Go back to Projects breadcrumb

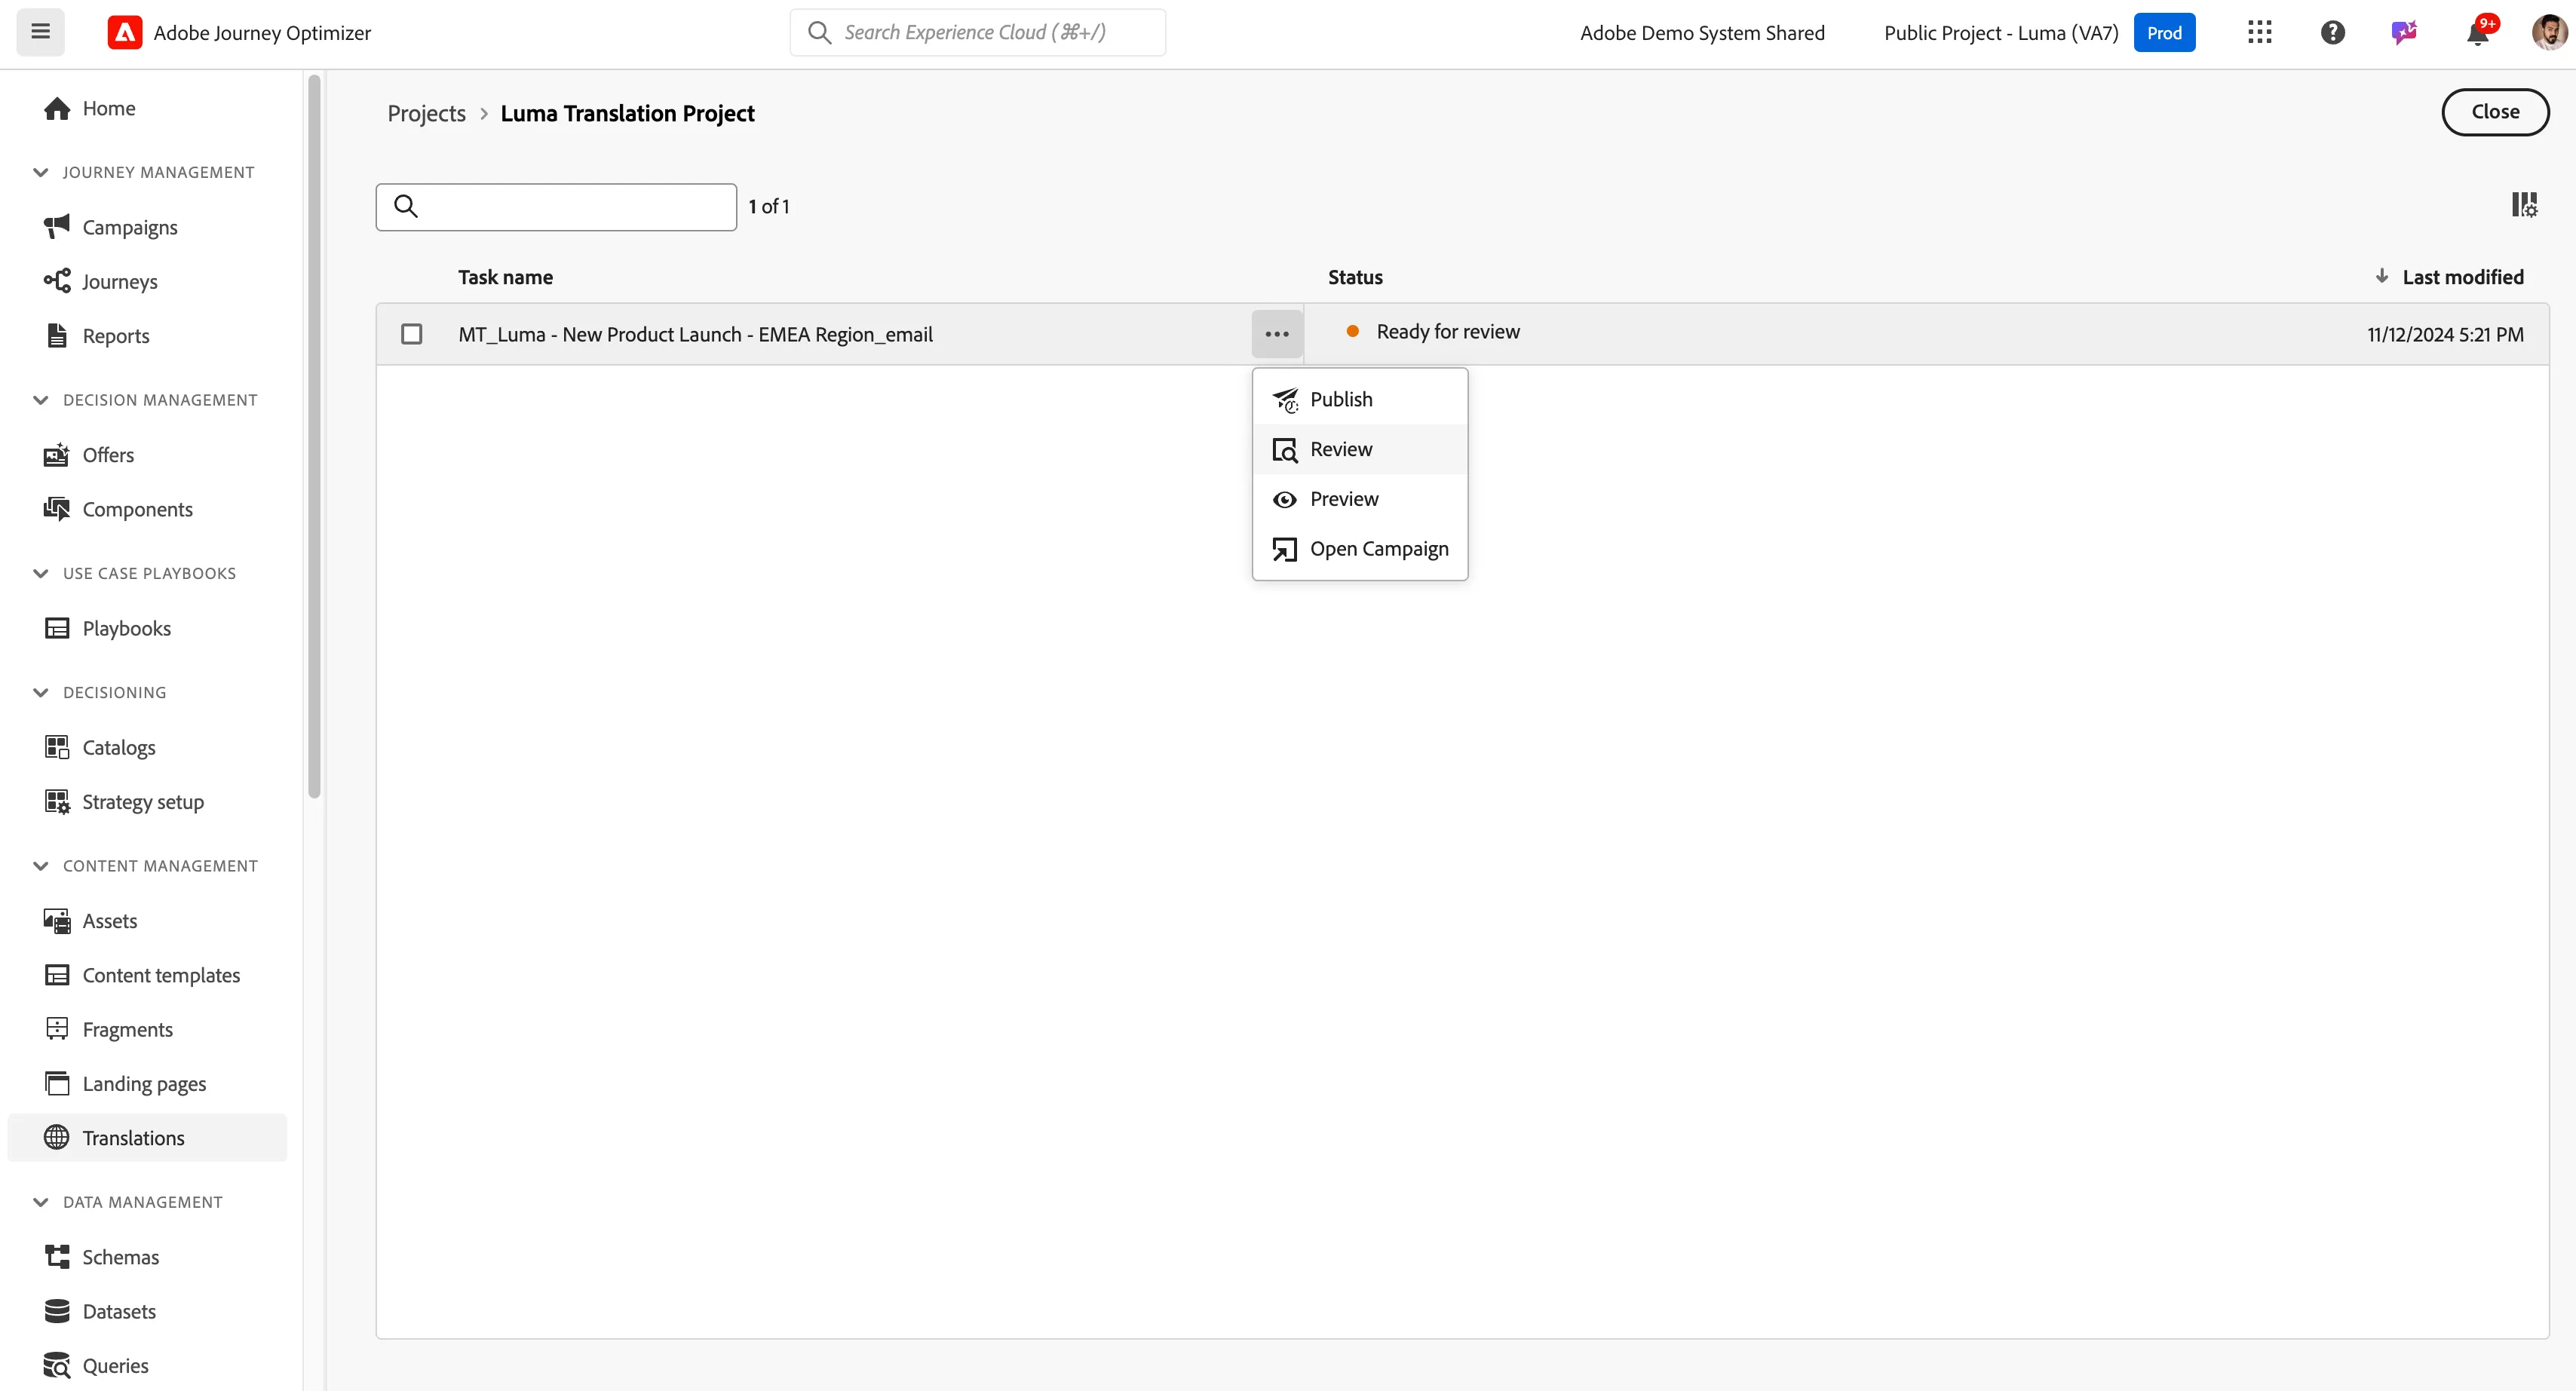427,114
